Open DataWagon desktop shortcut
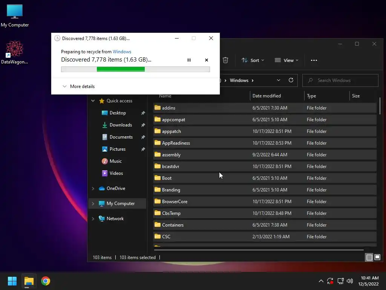The image size is (386, 290). tap(15, 52)
